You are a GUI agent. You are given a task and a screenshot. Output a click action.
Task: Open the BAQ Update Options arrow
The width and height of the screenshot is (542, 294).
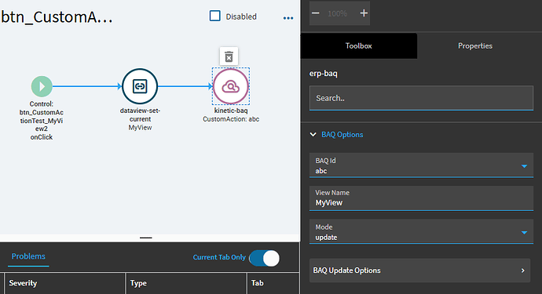pos(522,270)
